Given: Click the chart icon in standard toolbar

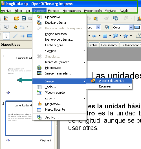Looking at the screenshot, I should (x=139, y=18).
